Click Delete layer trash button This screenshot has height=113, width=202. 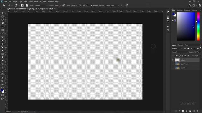coord(197,111)
